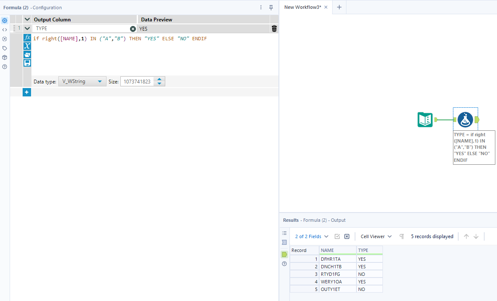The height and width of the screenshot is (301, 497).
Task: Increase Size using the stepper arrows
Action: pos(159,80)
